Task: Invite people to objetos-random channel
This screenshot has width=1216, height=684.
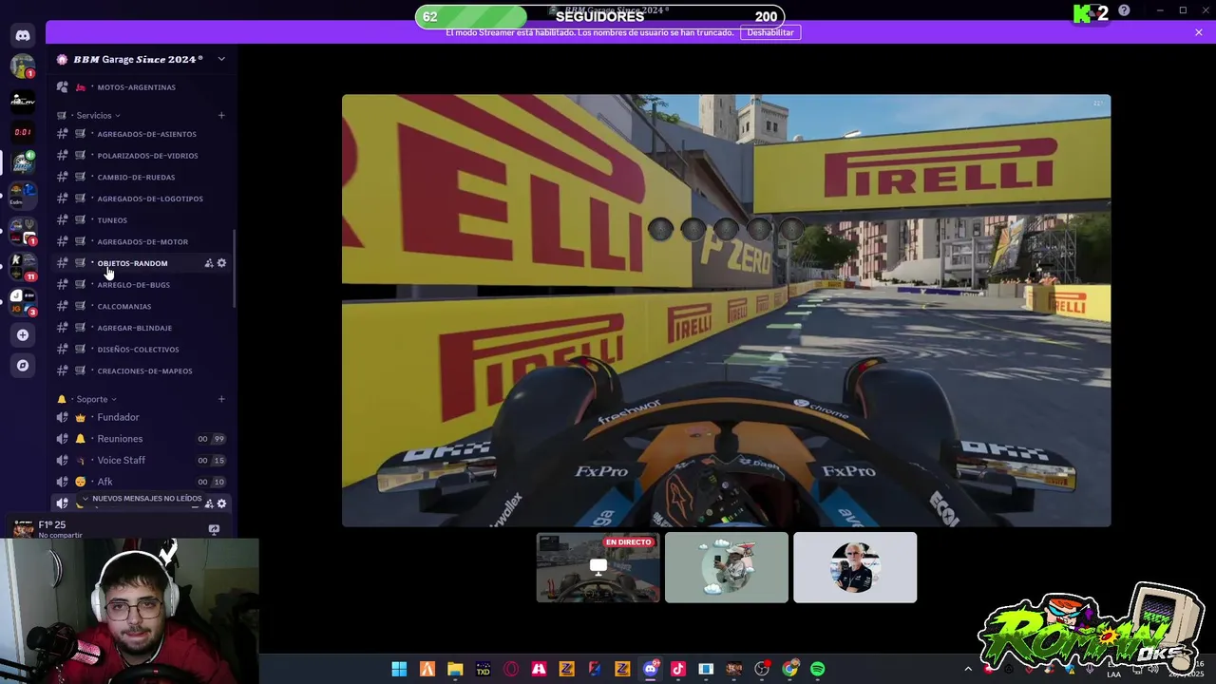Action: point(209,263)
